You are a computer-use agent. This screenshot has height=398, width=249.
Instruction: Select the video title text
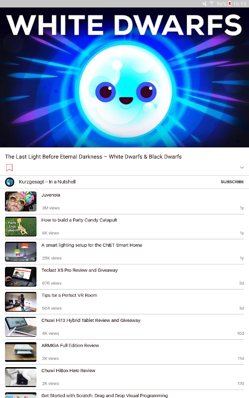(93, 157)
